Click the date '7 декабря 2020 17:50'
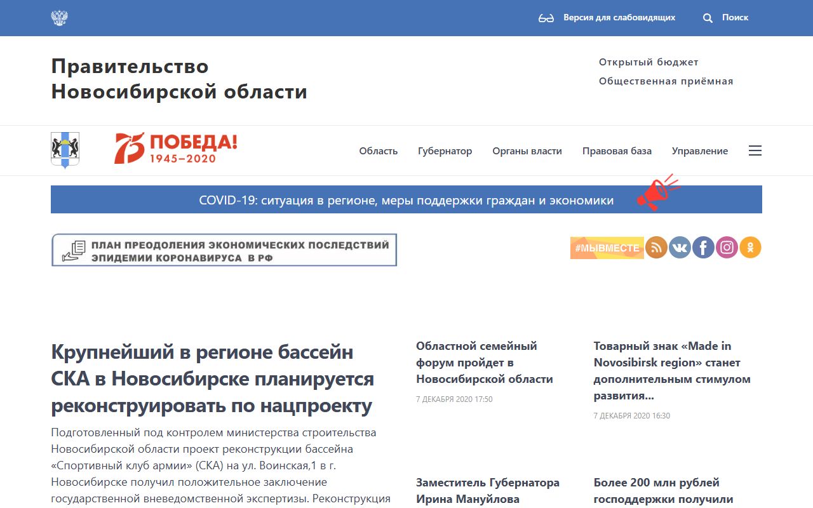This screenshot has height=508, width=813. click(x=454, y=399)
